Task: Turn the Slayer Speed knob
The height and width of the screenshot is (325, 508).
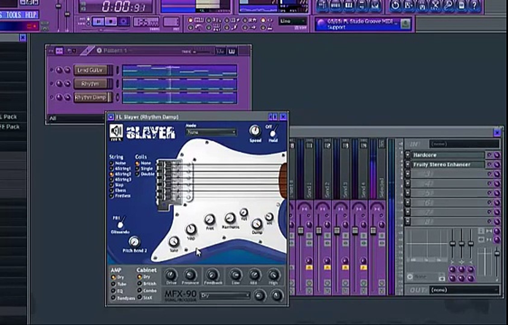Action: [255, 131]
